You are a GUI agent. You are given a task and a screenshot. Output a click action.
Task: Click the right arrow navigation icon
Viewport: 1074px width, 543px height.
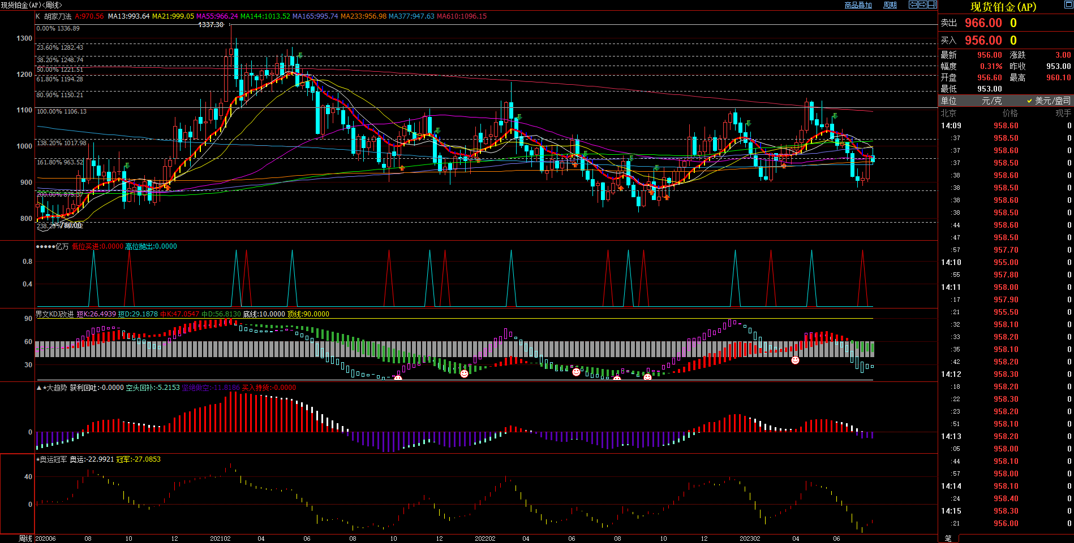pyautogui.click(x=923, y=5)
